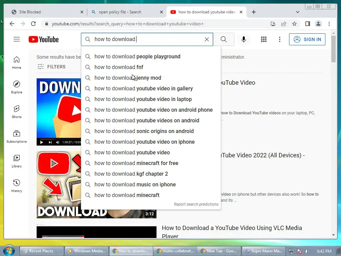Reload the page in Chrome
The height and width of the screenshot is (256, 341).
coord(33,24)
